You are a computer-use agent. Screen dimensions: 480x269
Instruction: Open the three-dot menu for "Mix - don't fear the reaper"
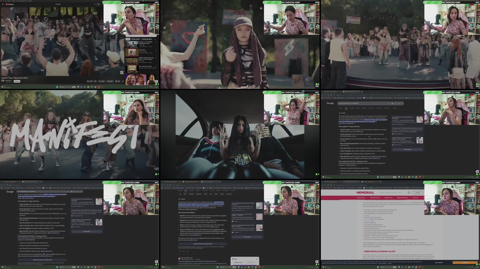pyautogui.click(x=156, y=67)
